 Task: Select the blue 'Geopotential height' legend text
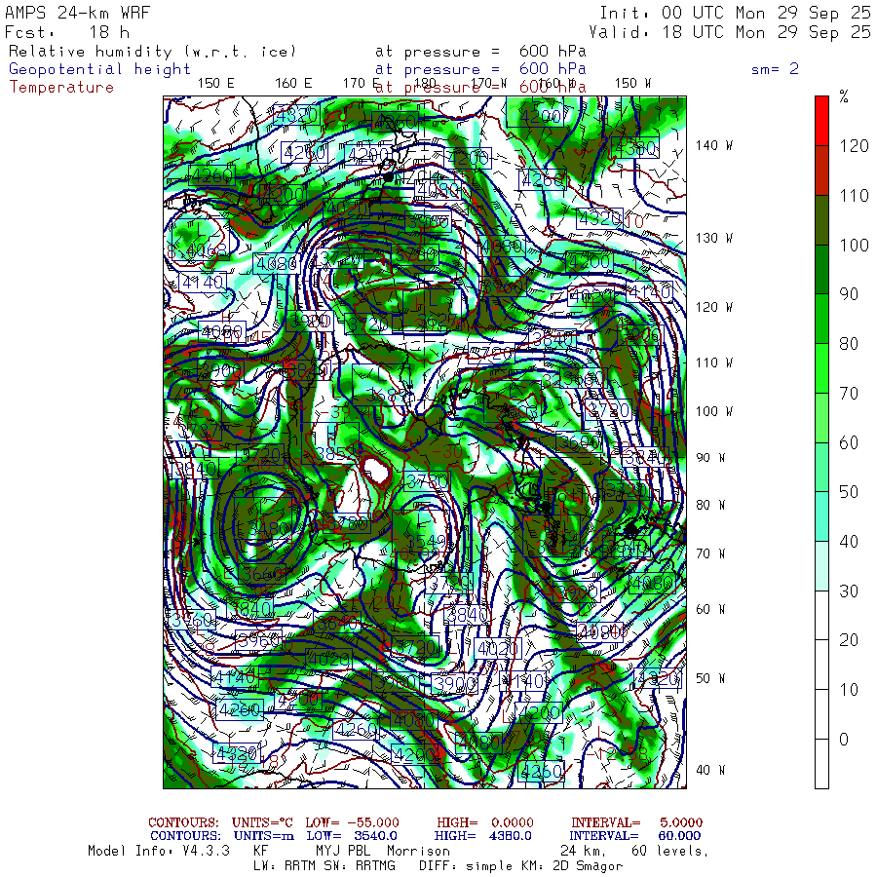[x=100, y=69]
